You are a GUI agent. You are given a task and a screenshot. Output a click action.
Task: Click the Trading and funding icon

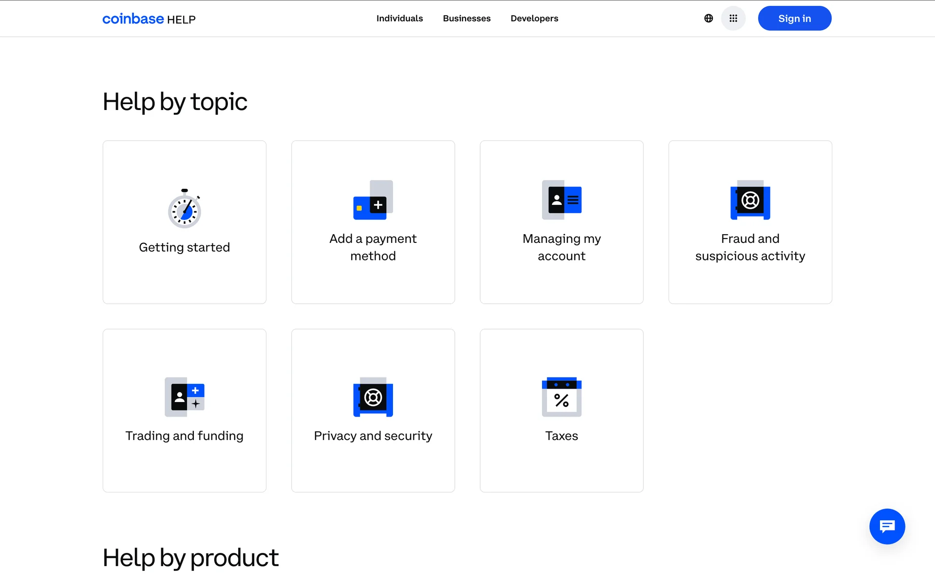tap(185, 397)
